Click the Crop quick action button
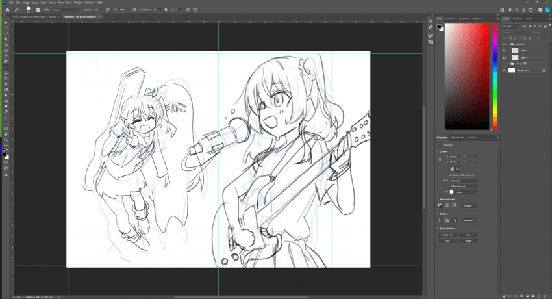Viewport: 552px width, 299px height. click(468, 235)
